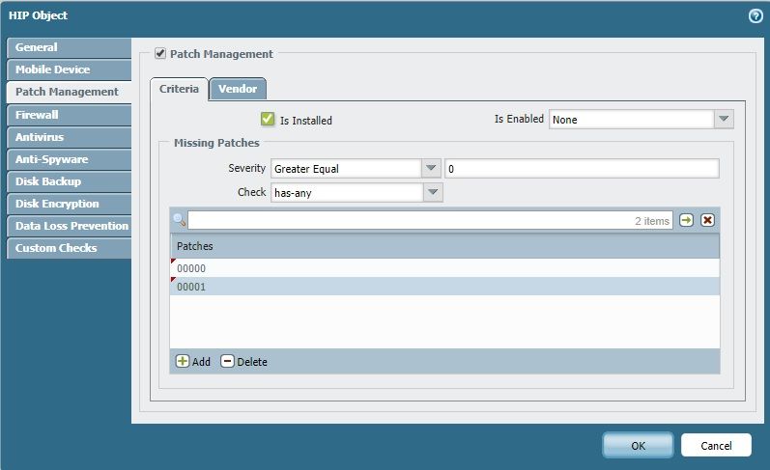Select the Criteria tab
The width and height of the screenshot is (770, 470).
(180, 89)
